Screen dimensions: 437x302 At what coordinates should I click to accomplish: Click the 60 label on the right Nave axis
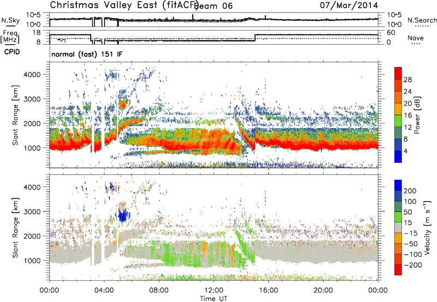(x=391, y=33)
